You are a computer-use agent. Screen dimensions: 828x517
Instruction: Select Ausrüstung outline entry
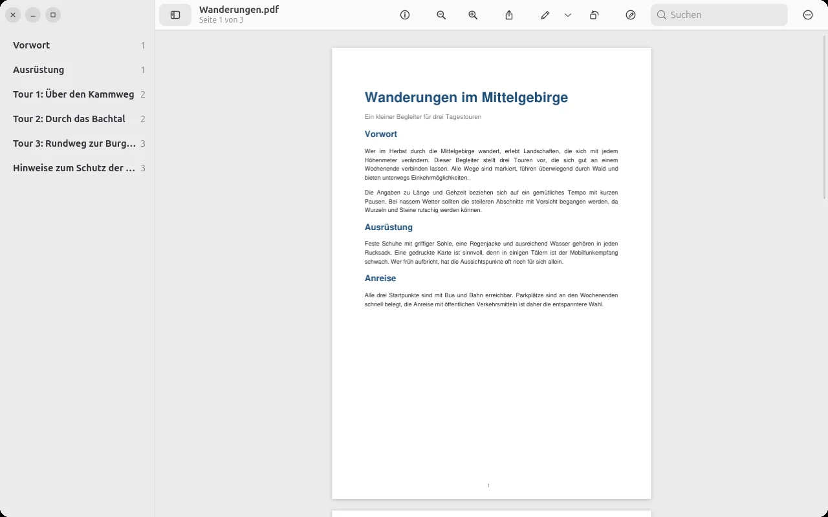78,70
